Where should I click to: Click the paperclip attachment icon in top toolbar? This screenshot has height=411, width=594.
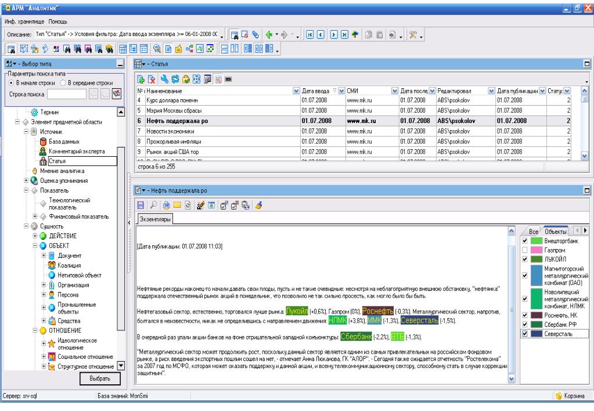[255, 35]
